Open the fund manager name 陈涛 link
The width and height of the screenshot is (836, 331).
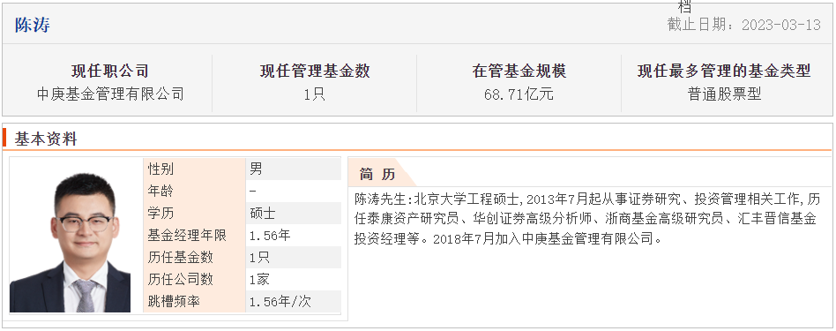pos(33,25)
